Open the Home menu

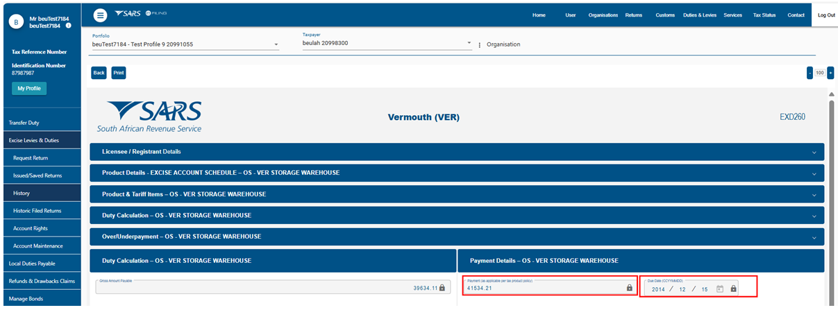click(x=539, y=15)
